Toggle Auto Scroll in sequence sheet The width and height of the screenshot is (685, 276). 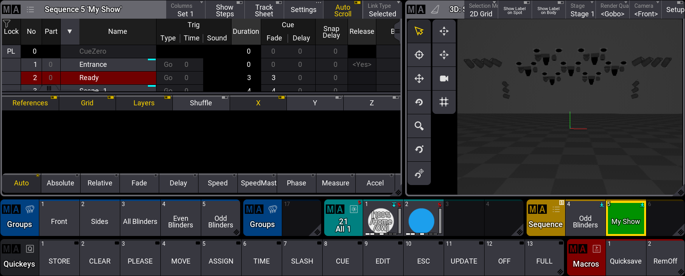point(342,10)
